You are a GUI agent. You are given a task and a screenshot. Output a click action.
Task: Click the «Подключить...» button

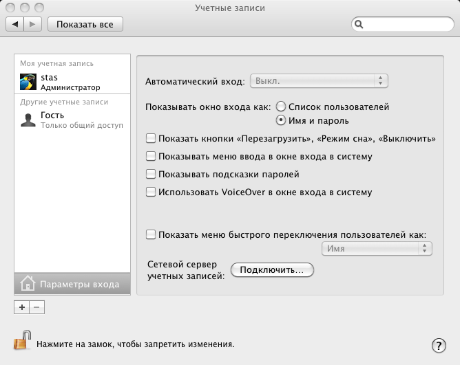click(x=272, y=270)
